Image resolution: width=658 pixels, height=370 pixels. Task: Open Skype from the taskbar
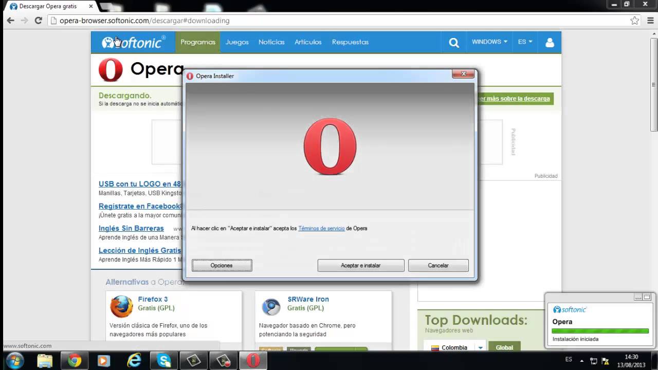tap(164, 360)
